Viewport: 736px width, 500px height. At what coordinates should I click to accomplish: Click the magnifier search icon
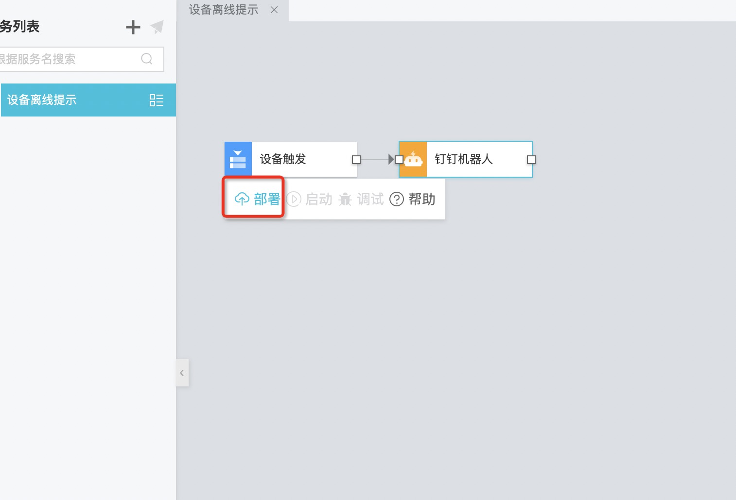[146, 59]
